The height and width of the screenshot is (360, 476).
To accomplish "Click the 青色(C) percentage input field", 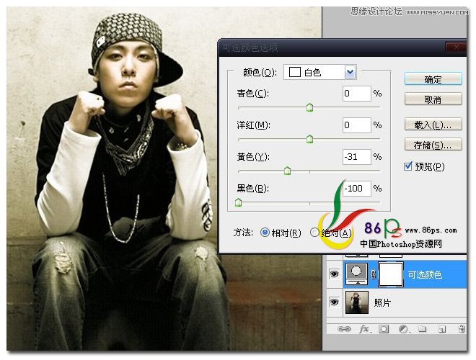I will click(x=357, y=94).
